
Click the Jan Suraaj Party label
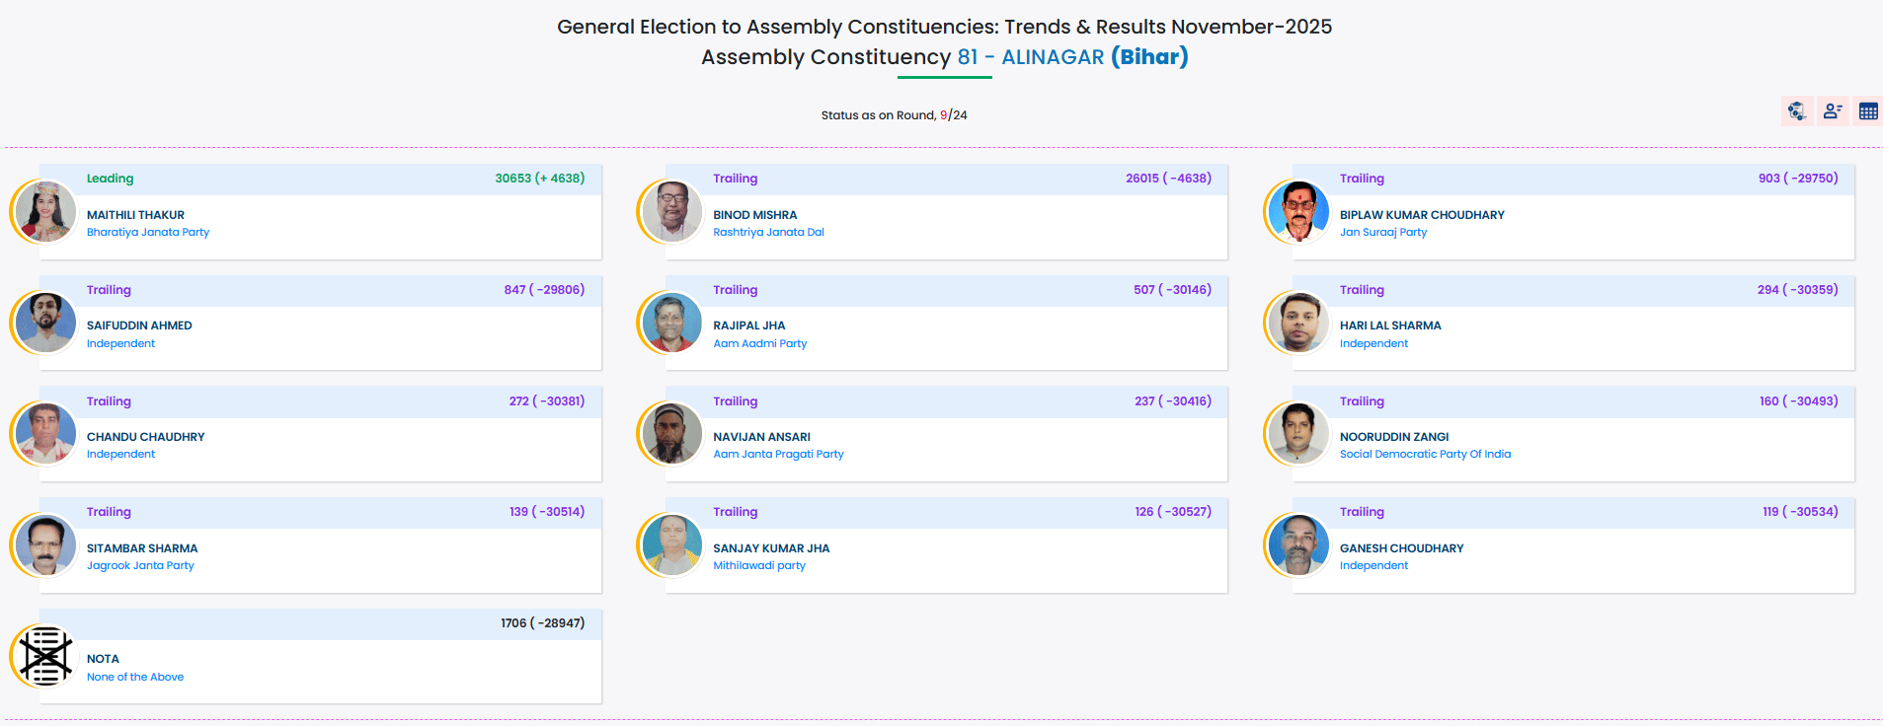[1382, 233]
